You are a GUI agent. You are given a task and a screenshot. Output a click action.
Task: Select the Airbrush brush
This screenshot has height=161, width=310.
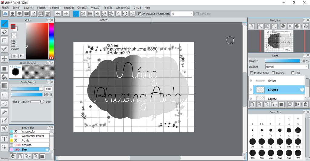point(29,145)
